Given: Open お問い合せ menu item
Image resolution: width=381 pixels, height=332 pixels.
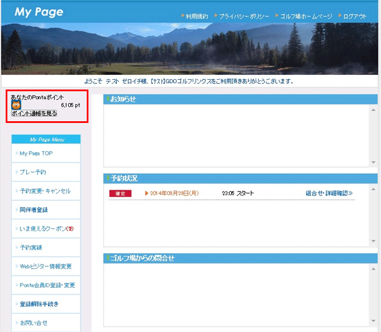Looking at the screenshot, I should click(x=46, y=323).
